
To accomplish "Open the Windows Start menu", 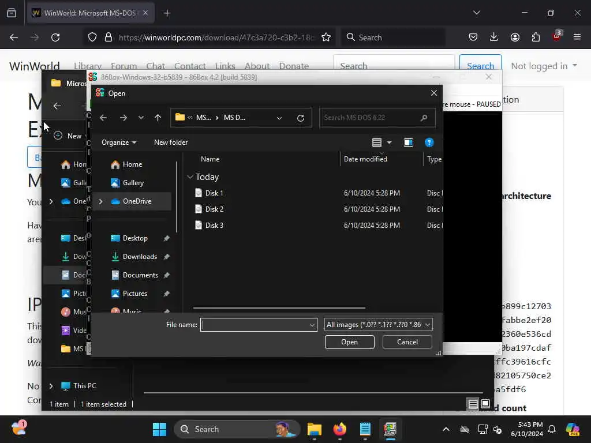I will pos(159,429).
